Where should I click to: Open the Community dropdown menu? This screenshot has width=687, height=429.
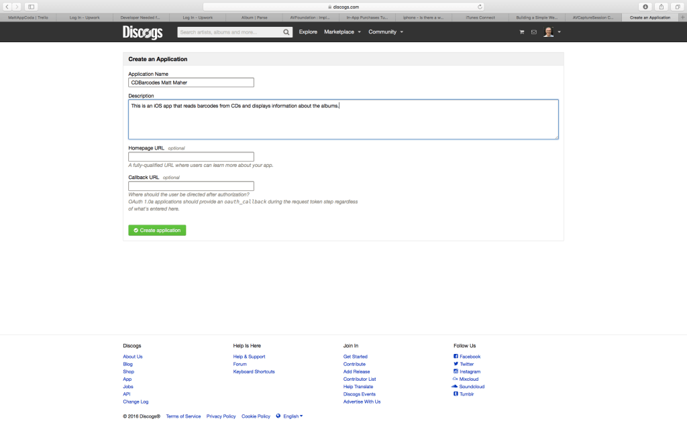[x=386, y=32]
